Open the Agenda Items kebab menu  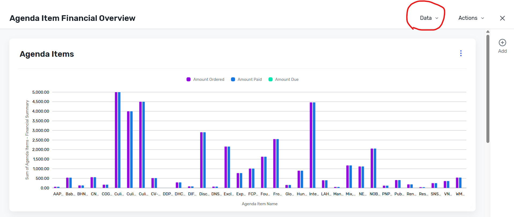(x=461, y=53)
